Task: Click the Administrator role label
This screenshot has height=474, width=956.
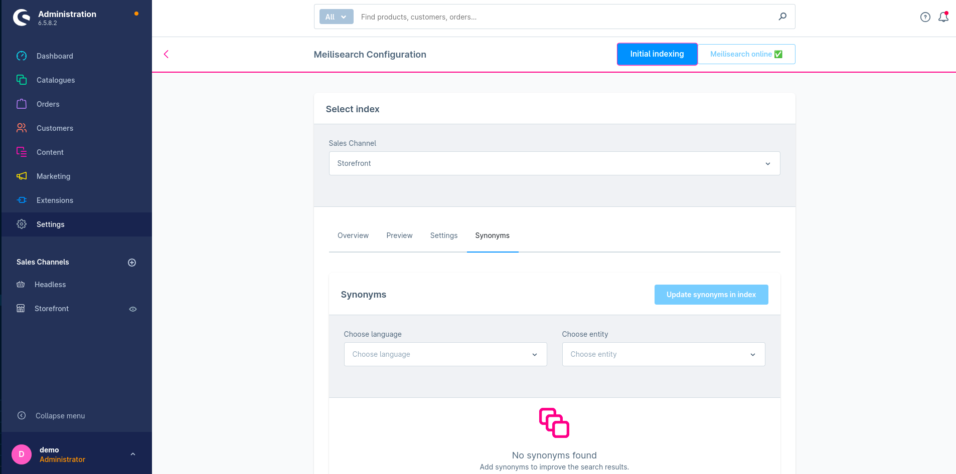Action: tap(62, 459)
